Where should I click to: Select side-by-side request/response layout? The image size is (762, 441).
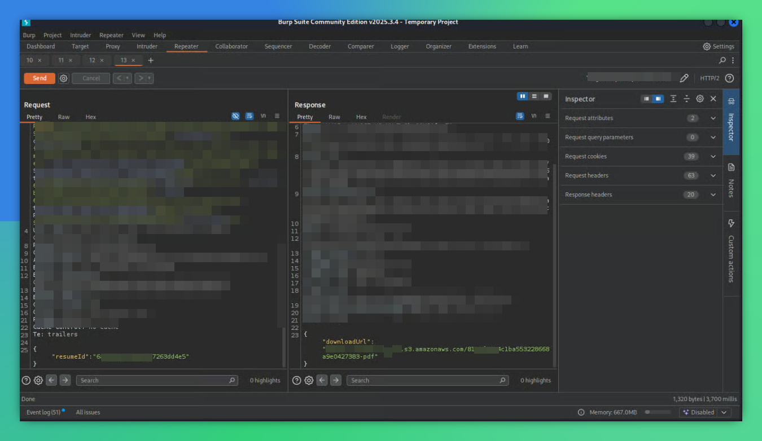[x=523, y=96]
